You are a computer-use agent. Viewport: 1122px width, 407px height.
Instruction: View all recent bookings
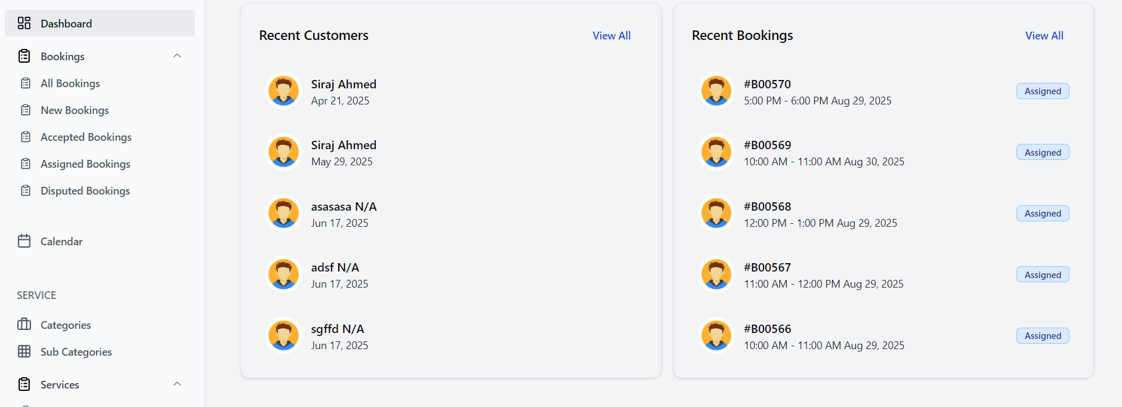pyautogui.click(x=1044, y=36)
